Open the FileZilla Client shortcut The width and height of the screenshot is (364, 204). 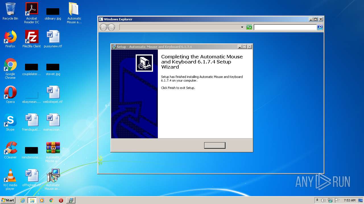[32, 39]
